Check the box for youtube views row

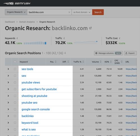(x=15, y=82)
